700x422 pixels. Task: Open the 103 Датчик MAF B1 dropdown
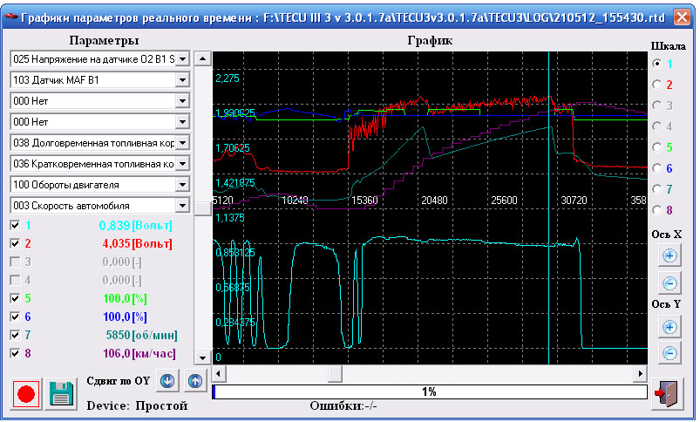click(x=183, y=80)
